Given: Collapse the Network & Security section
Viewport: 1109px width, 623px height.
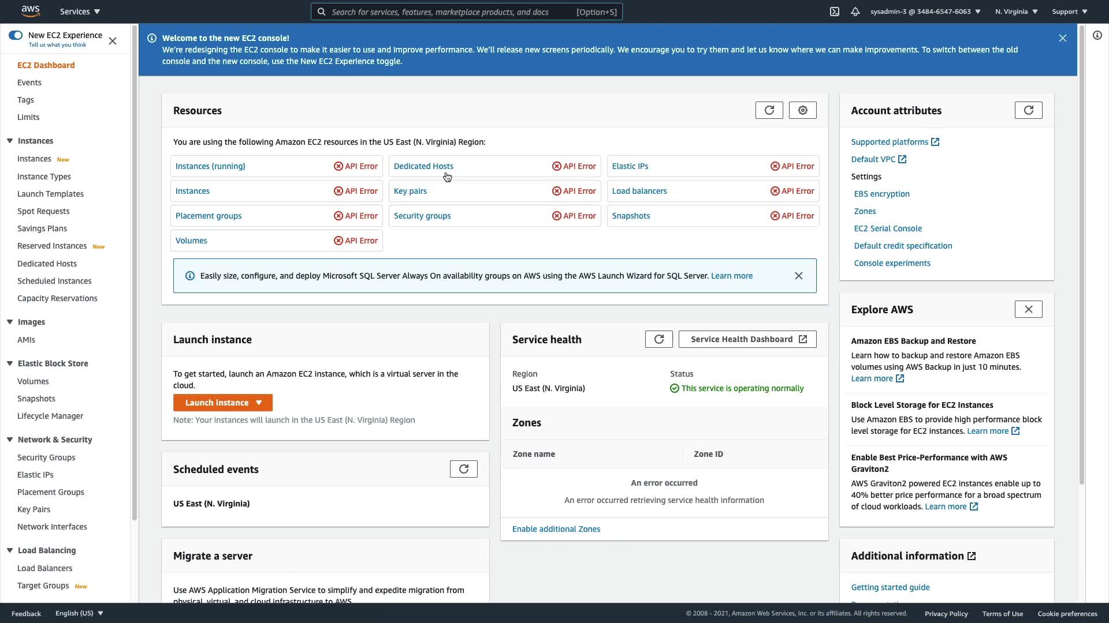Looking at the screenshot, I should [10, 440].
